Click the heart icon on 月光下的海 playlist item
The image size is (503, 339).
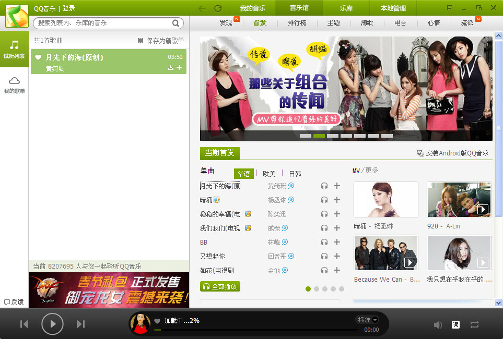38,57
